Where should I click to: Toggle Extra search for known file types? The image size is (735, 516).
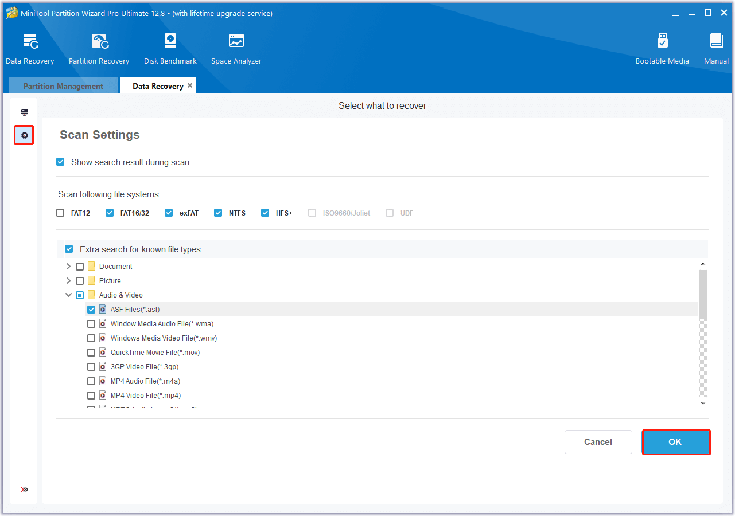click(69, 249)
